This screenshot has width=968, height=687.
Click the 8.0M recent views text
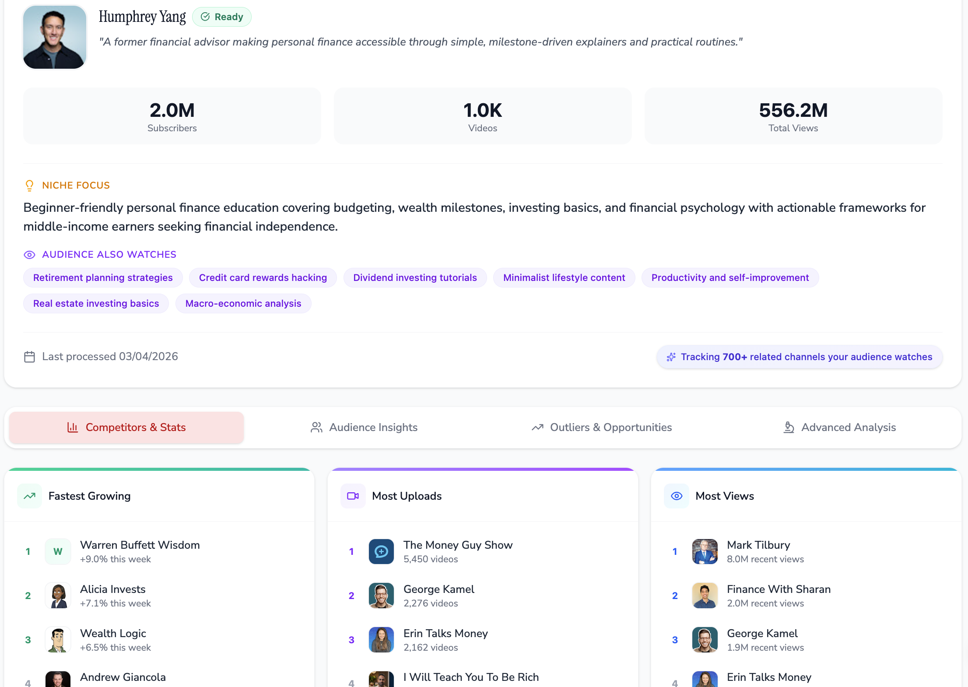coord(765,559)
